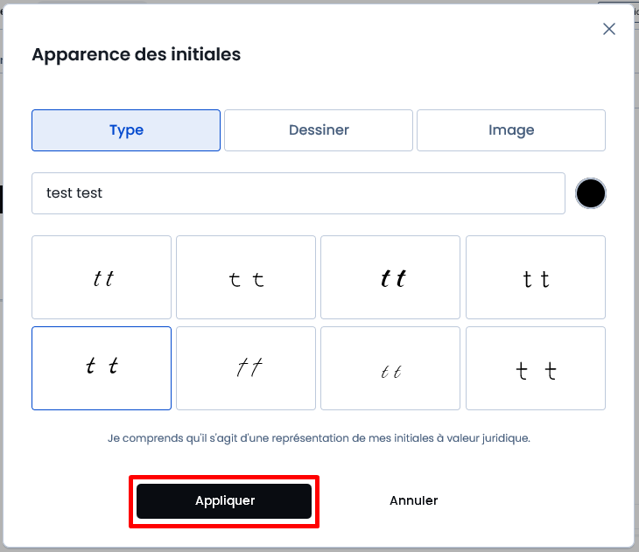Screen dimensions: 639x552
Task: Place cursor after the word 'test test'
Action: 103,193
